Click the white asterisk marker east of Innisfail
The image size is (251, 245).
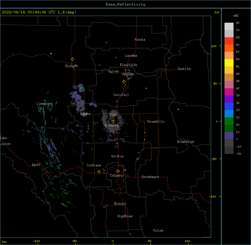146,88
